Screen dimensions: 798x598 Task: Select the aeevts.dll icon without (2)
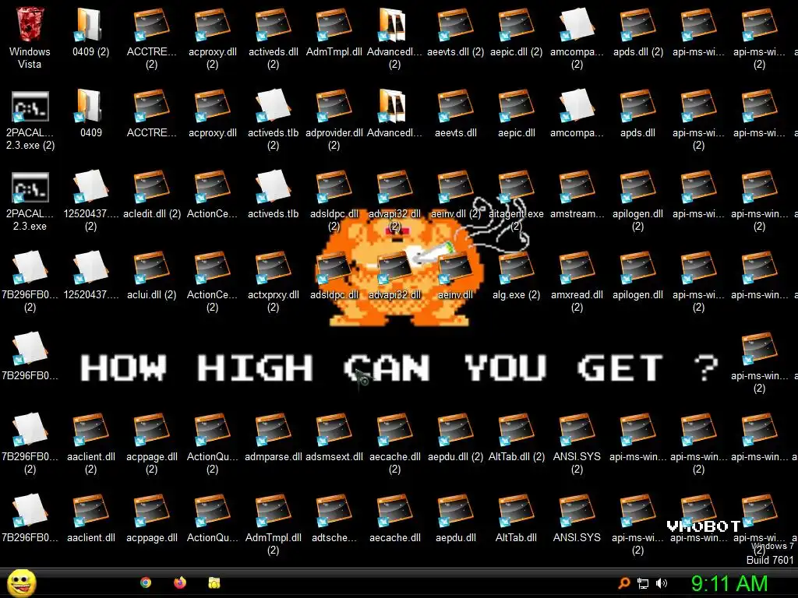pyautogui.click(x=455, y=105)
